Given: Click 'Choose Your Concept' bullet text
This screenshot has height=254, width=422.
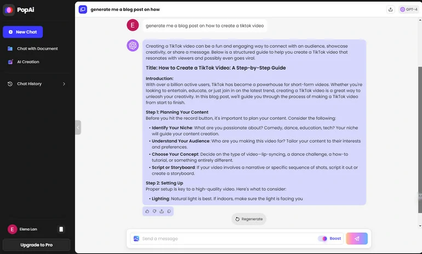Looking at the screenshot, I should tap(175, 154).
